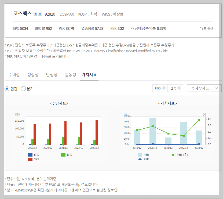Click the PER 33.79 value
The image size is (223, 199).
(x=70, y=28)
